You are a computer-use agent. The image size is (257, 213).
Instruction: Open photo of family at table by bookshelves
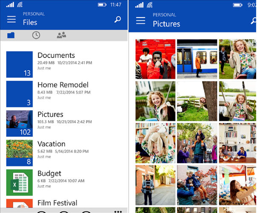pyautogui.click(x=238, y=143)
